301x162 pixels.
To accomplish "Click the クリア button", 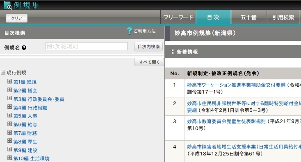I will [16, 18].
